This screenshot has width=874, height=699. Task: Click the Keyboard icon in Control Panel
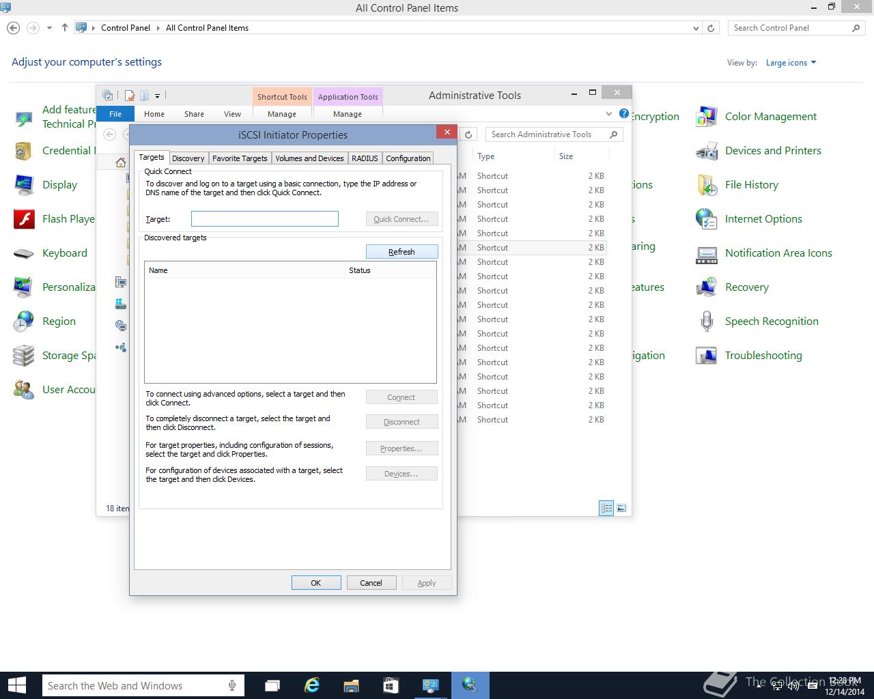coord(23,254)
